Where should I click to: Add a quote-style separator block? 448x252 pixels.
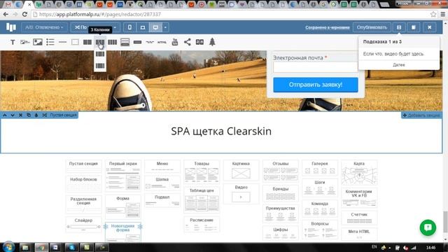(x=150, y=42)
